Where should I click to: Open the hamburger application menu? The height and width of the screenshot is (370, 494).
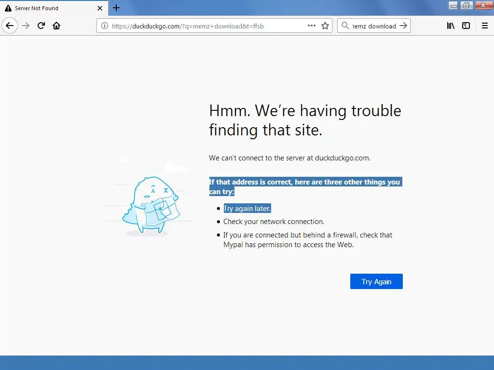pyautogui.click(x=485, y=26)
